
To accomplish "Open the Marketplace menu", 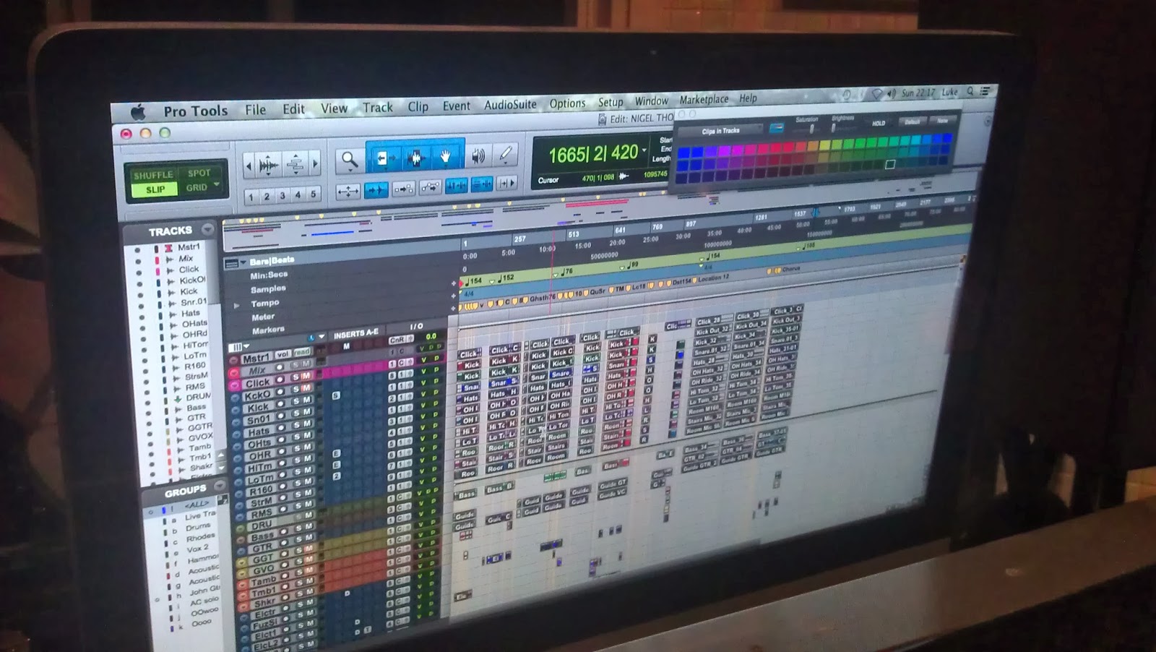I will [704, 100].
